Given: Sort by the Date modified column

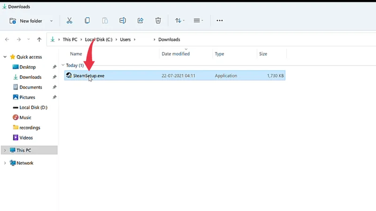Looking at the screenshot, I should 176,54.
